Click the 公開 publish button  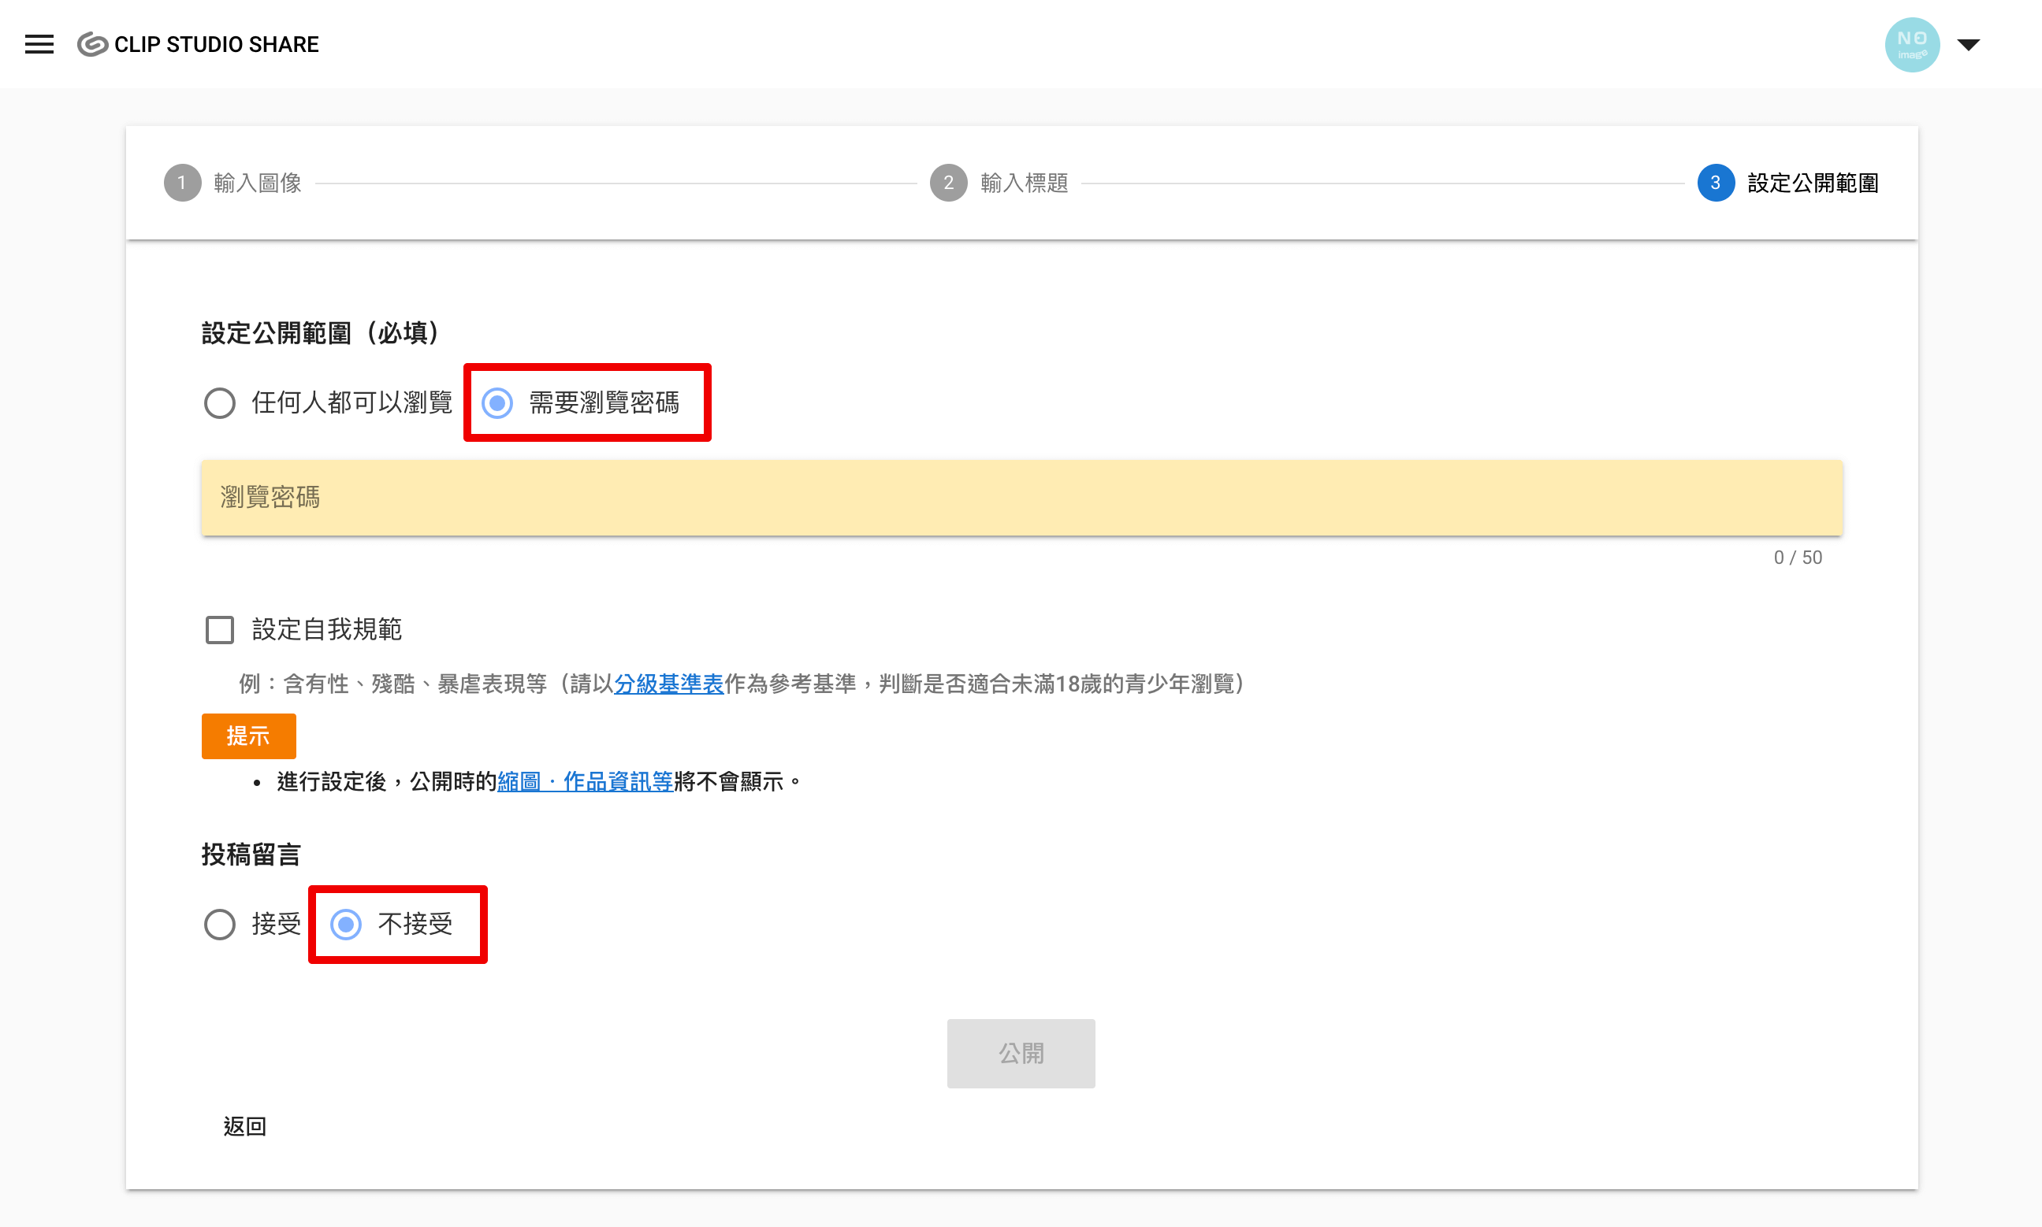coord(1021,1052)
